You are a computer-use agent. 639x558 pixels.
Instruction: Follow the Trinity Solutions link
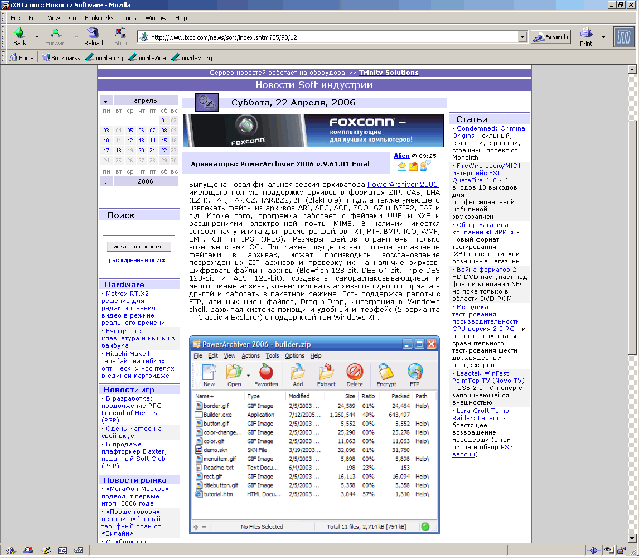(389, 73)
